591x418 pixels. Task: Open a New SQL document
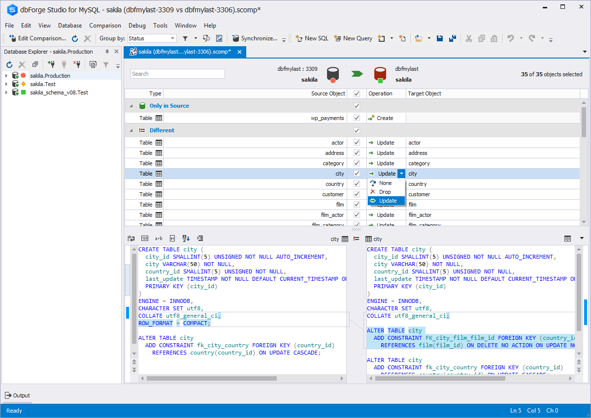click(x=312, y=38)
